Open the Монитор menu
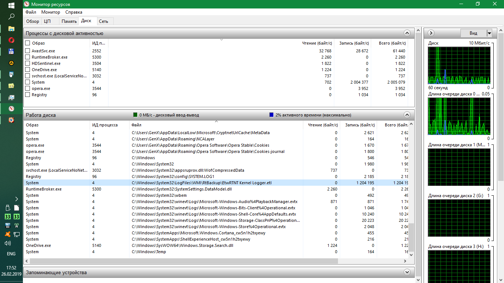Viewport: 504px width, 283px height. [51, 12]
